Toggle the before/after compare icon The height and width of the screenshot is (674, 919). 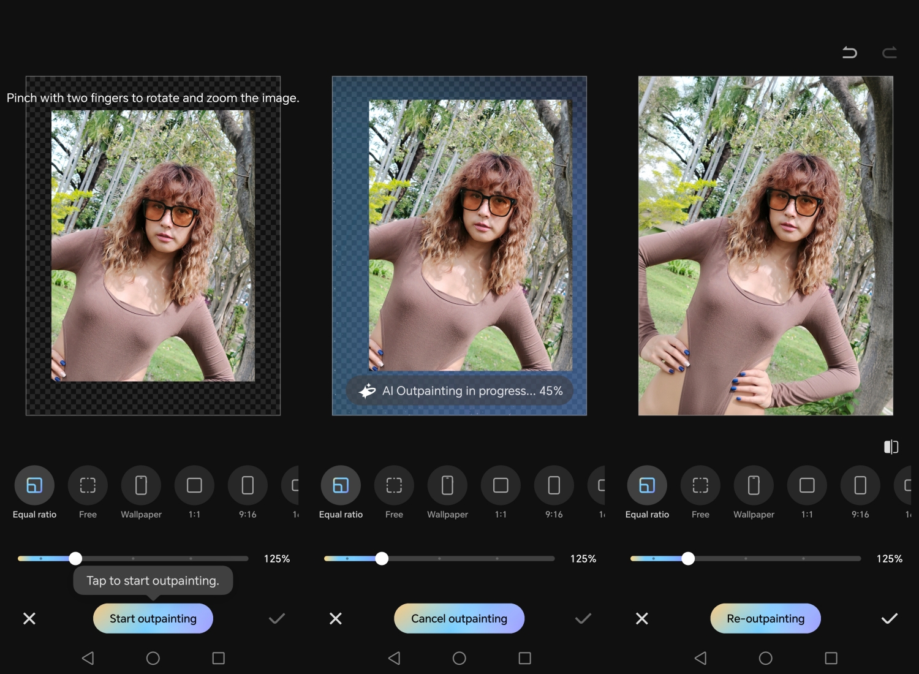coord(891,447)
